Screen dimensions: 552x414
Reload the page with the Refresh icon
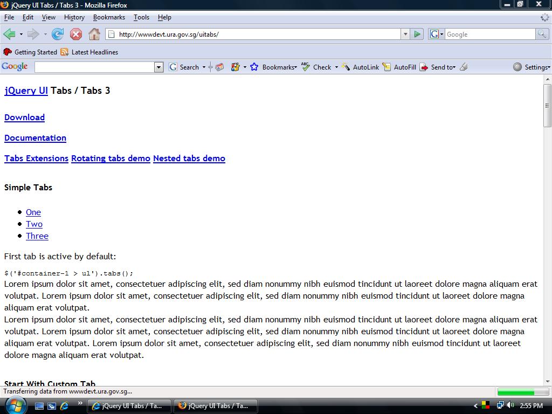tap(58, 34)
